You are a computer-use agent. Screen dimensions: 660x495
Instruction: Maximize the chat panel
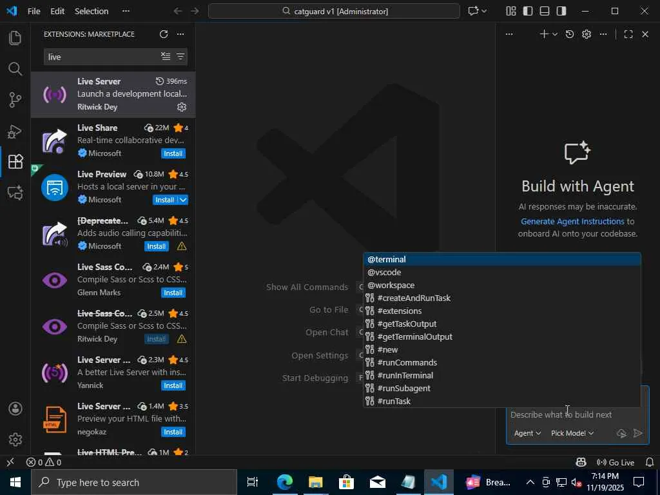point(628,34)
